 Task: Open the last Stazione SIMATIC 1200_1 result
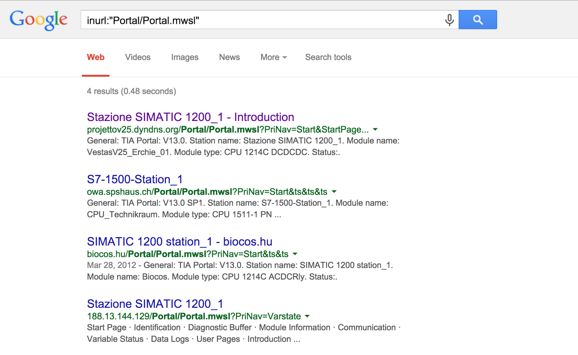(154, 303)
